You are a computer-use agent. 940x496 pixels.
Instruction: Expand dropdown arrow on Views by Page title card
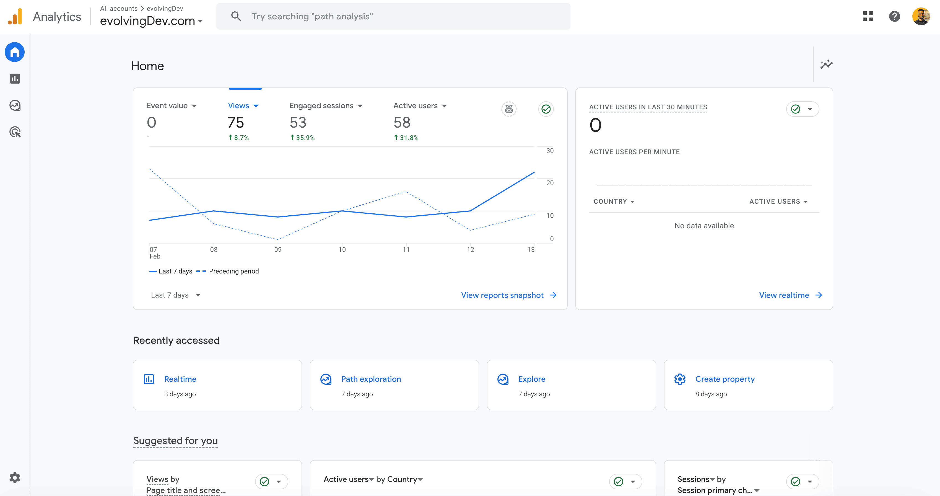click(279, 482)
